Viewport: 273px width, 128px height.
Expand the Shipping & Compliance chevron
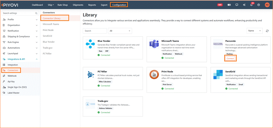pos(37,37)
